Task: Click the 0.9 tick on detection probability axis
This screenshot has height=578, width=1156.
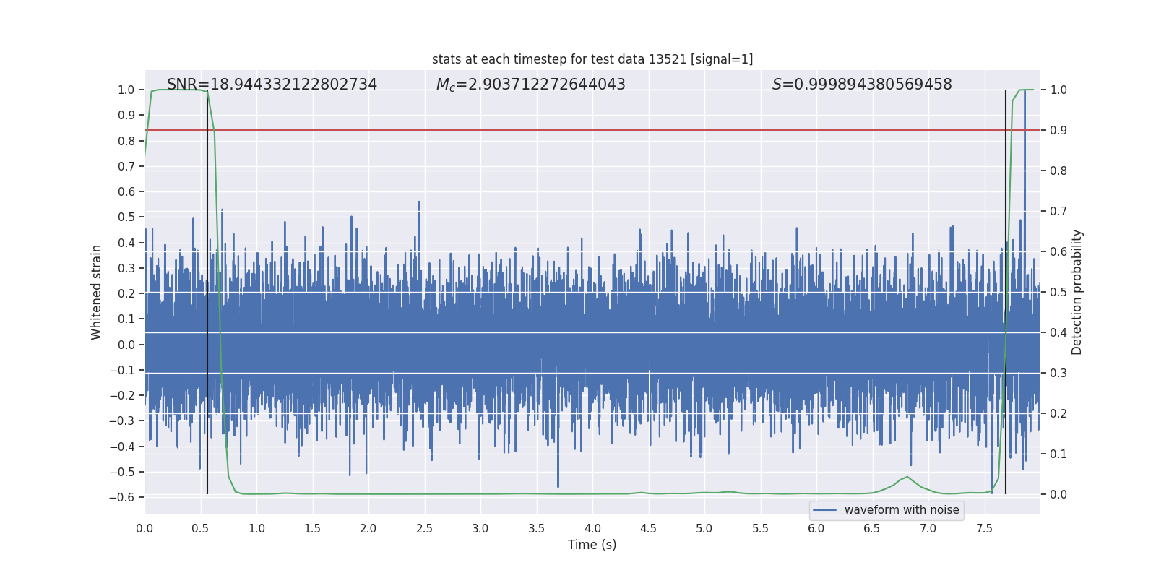Action: 1058,131
